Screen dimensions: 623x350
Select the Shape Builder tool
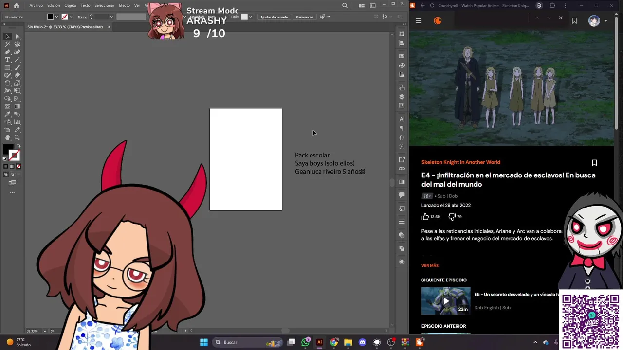pos(7,99)
